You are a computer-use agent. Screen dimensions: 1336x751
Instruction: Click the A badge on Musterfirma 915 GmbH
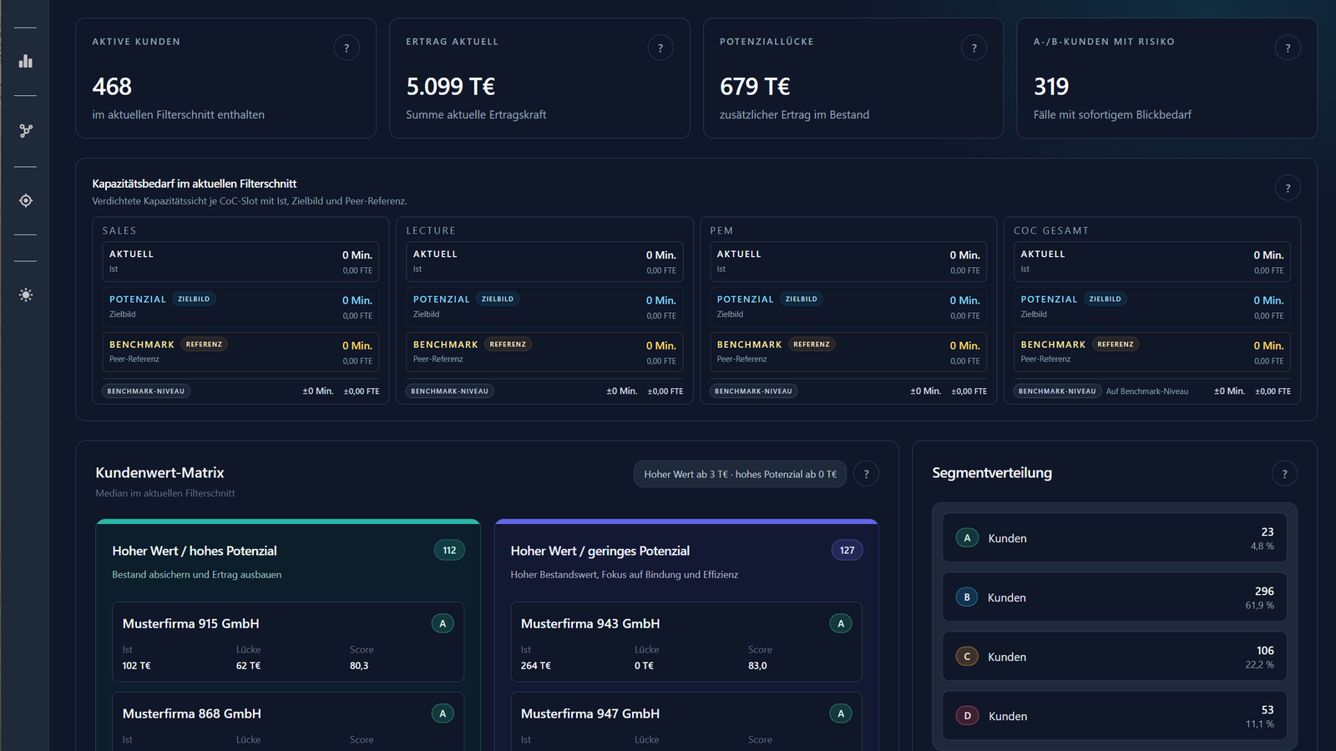point(443,623)
